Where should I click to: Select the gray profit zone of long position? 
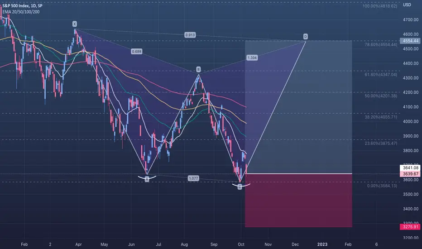(298, 107)
